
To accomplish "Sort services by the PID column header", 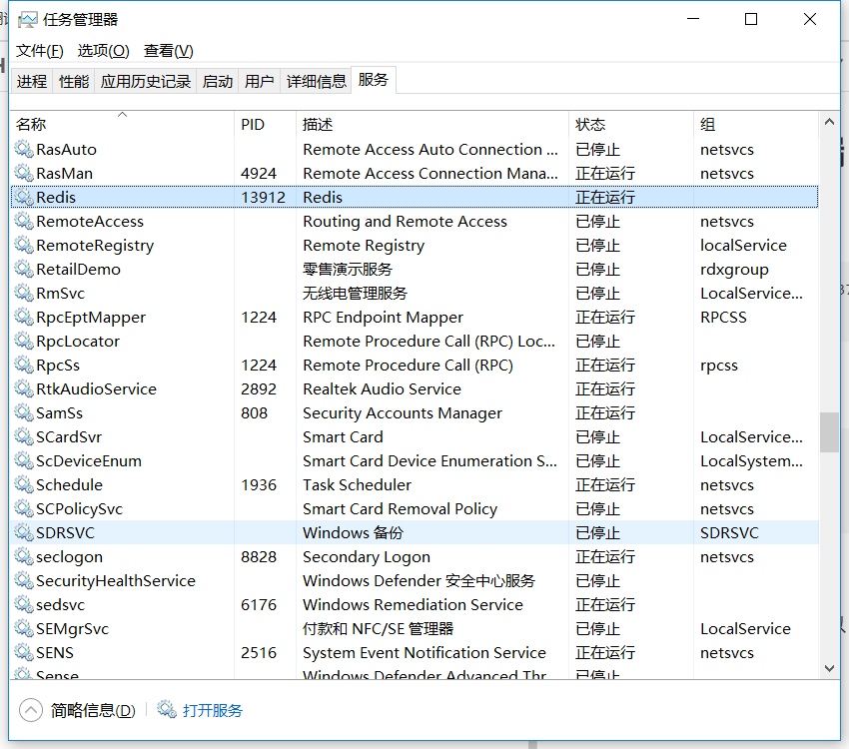I will [x=265, y=124].
